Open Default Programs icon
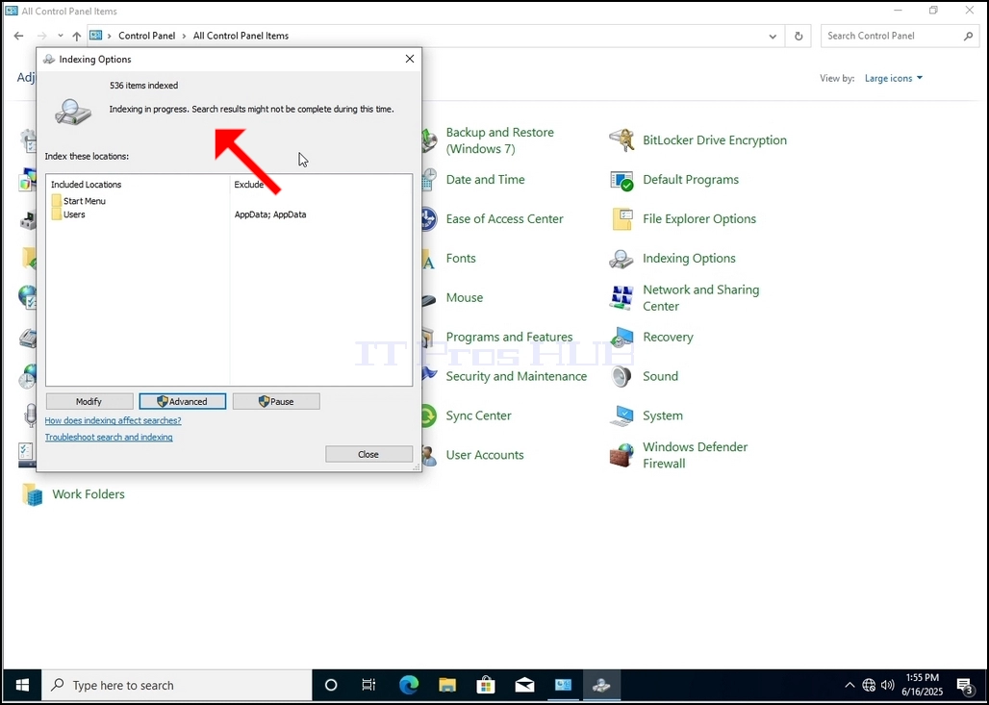This screenshot has height=705, width=989. click(621, 180)
